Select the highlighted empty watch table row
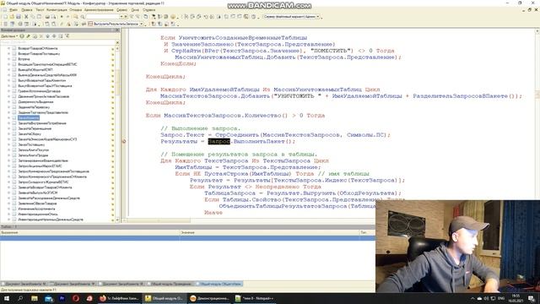 click(187, 238)
